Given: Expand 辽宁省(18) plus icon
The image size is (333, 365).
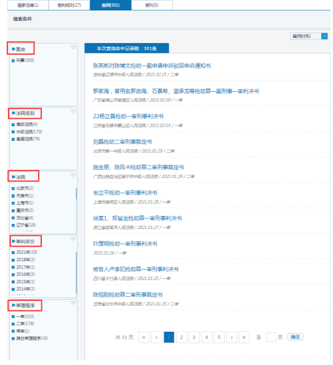Looking at the screenshot, I should [x=14, y=225].
